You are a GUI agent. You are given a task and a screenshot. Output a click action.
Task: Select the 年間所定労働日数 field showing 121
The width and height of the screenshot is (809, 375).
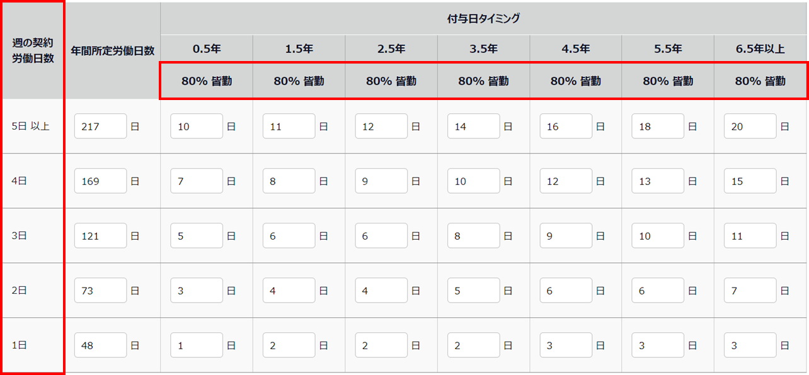click(x=100, y=236)
